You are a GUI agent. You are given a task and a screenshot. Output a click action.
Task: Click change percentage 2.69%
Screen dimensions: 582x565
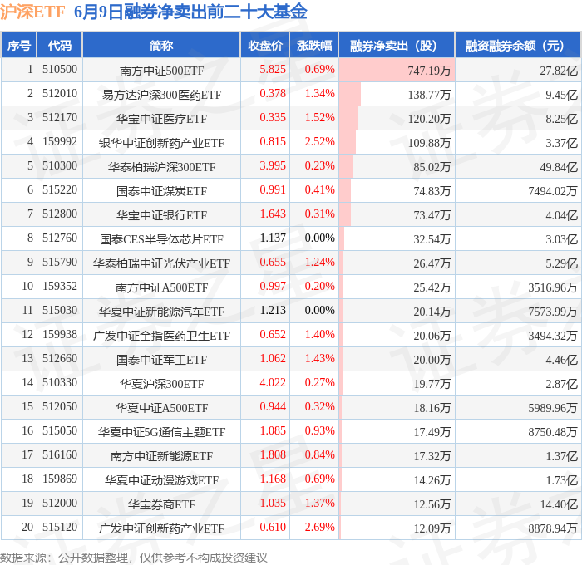319,528
